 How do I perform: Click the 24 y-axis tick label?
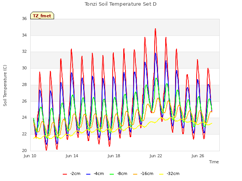point(24,117)
